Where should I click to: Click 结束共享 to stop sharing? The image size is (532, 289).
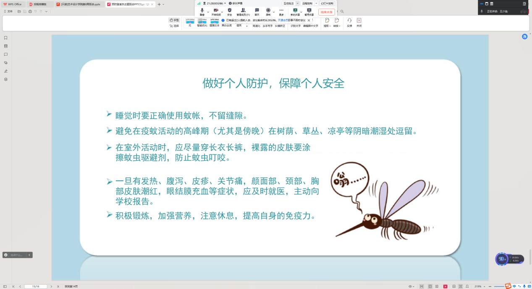point(326,12)
